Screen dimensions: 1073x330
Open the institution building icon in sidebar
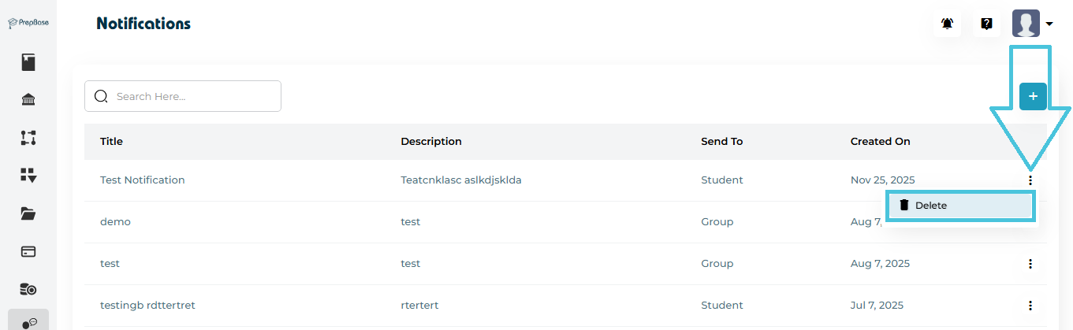tap(28, 99)
